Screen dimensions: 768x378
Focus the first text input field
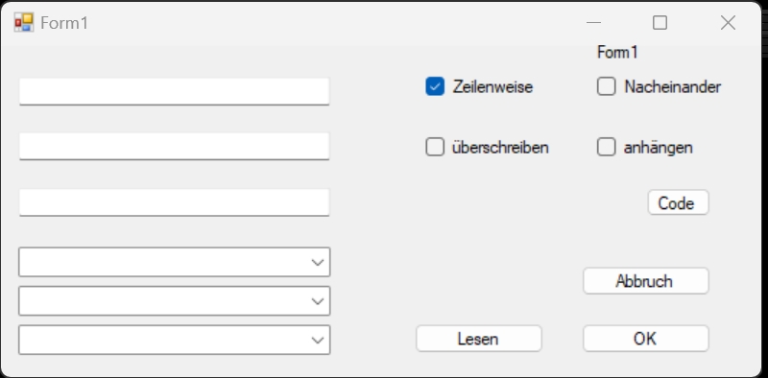tap(174, 91)
